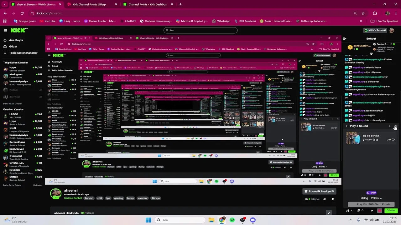Open the taskbar weather widget
Image resolution: width=401 pixels, height=225 pixels.
coord(16,220)
